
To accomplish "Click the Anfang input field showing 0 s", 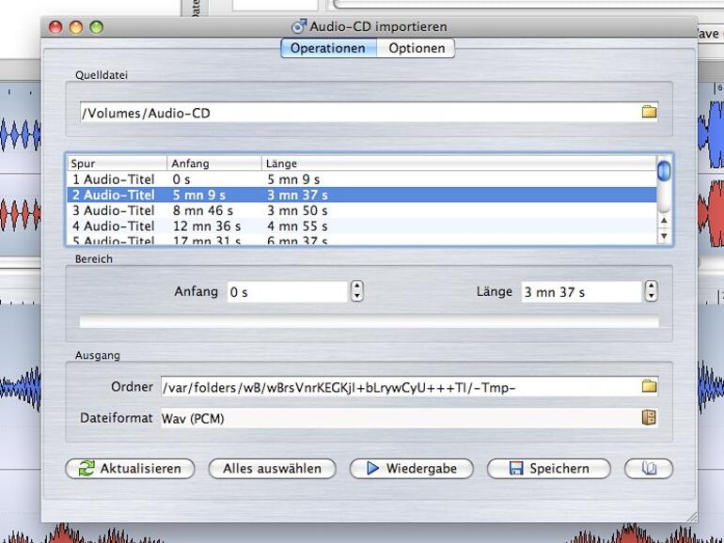I will (x=287, y=292).
